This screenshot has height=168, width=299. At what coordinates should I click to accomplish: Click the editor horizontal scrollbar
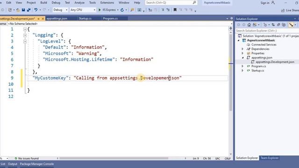(x=114, y=158)
